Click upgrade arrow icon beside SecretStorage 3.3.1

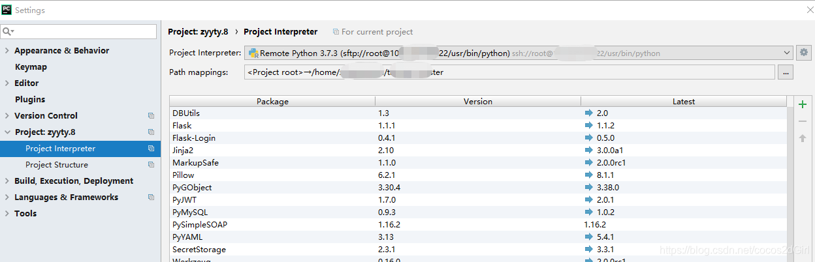coord(589,250)
